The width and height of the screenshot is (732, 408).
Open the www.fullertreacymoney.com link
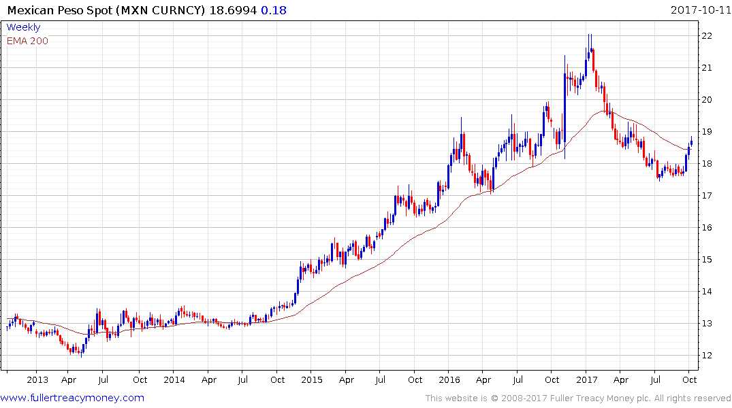72,398
